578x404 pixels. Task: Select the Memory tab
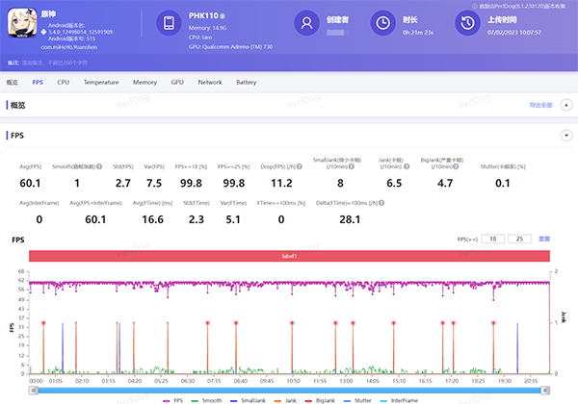click(x=144, y=83)
